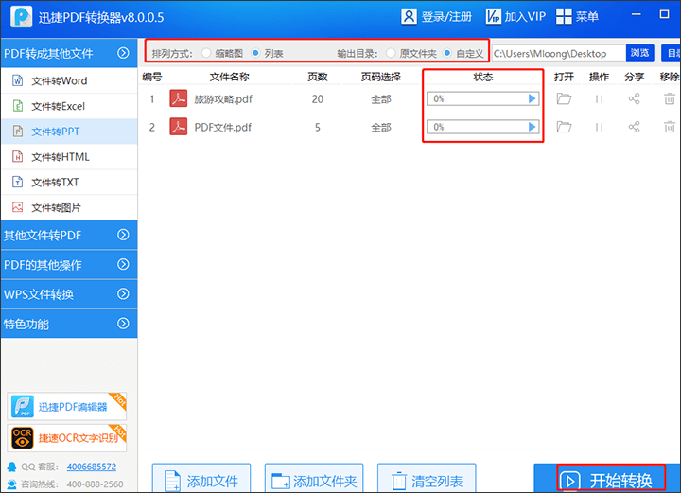Click 全部 page selection for 旅游攻略.pdf

(381, 99)
